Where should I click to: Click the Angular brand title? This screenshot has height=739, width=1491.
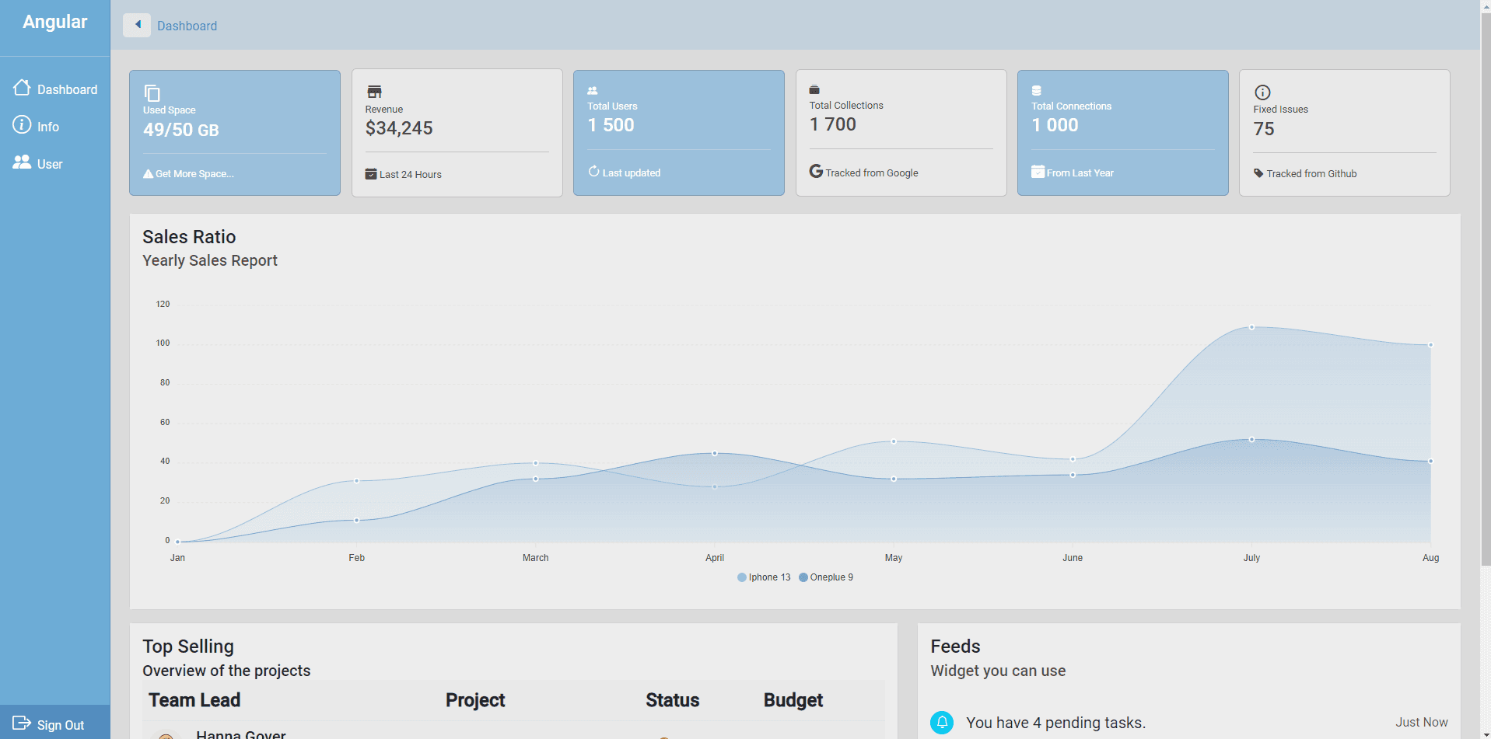coord(54,21)
